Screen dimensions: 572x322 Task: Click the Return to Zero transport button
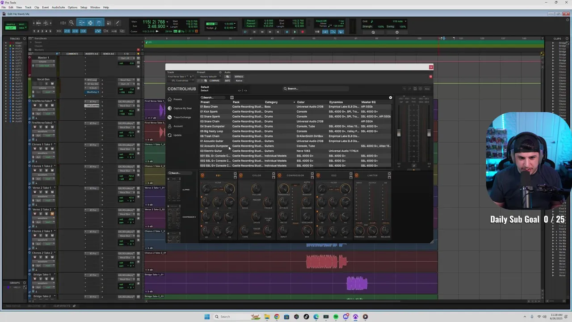pos(254,32)
